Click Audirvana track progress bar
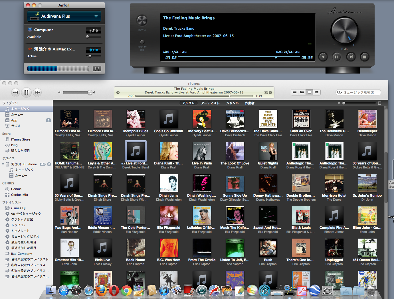Screen dimensions: 394x299 239,58
